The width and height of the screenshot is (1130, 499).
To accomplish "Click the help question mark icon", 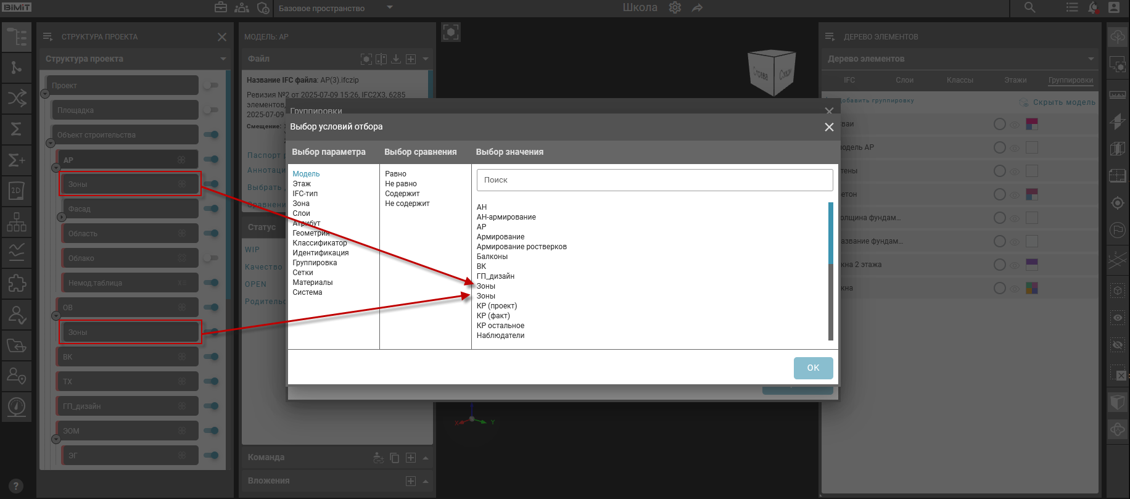I will [16, 486].
